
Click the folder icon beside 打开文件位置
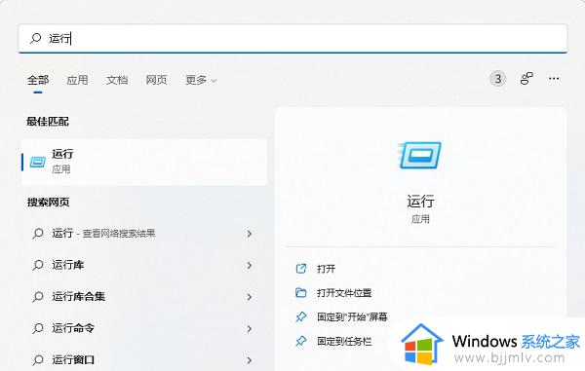(x=300, y=293)
